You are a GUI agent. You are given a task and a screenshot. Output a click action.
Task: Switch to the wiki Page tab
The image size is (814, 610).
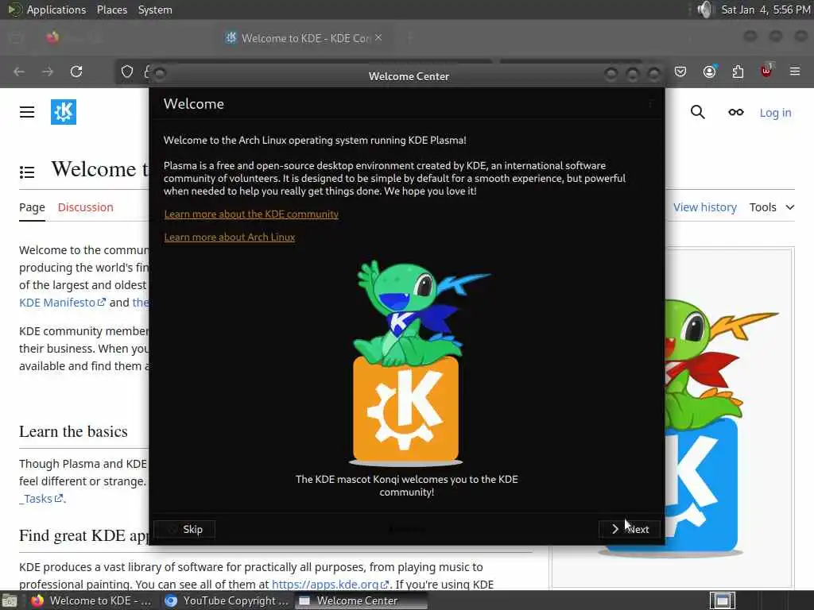[32, 207]
